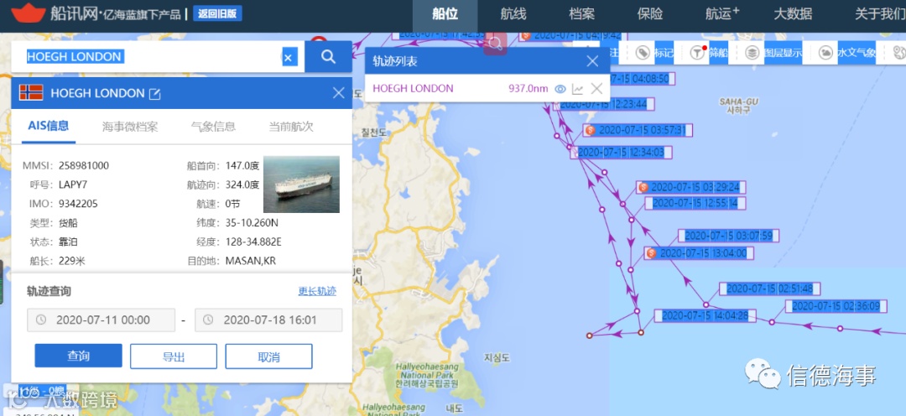The width and height of the screenshot is (906, 416).
Task: Switch to the 海事微档案 tab
Action: pos(130,127)
